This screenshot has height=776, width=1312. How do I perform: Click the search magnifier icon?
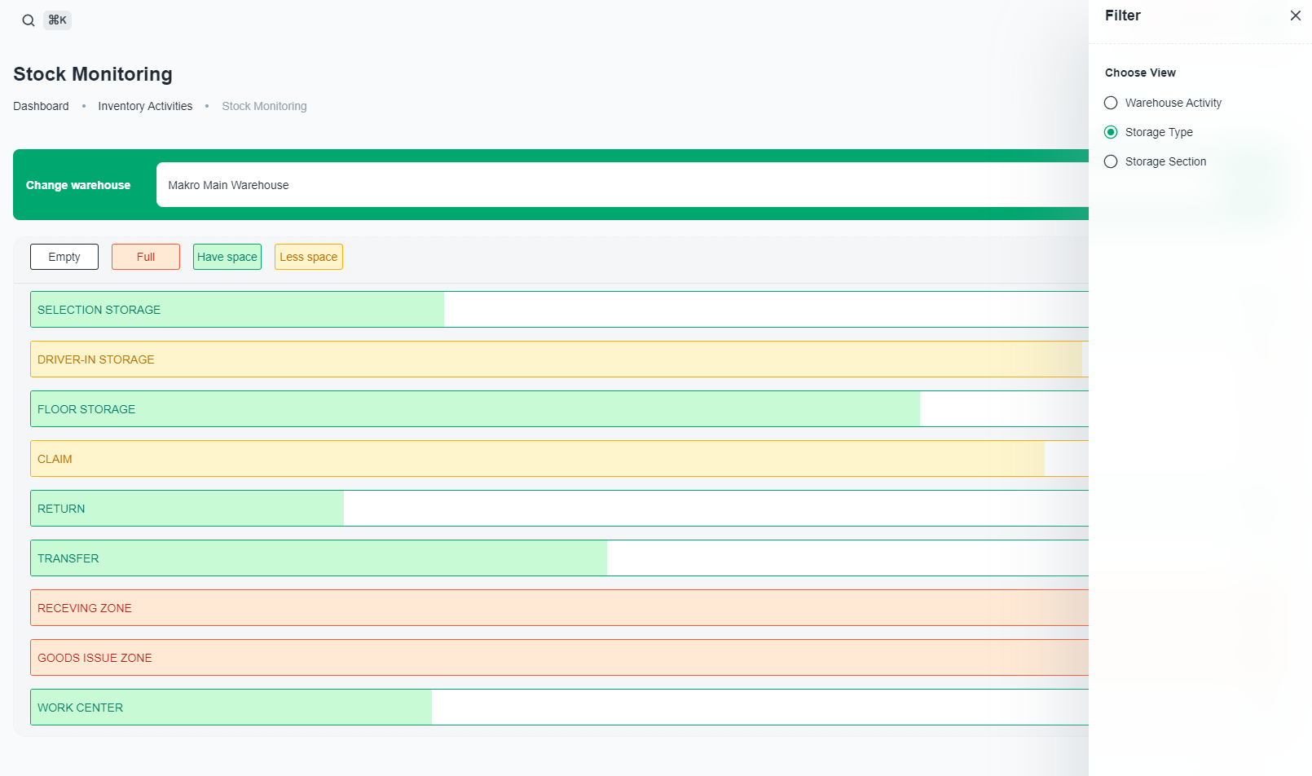29,20
